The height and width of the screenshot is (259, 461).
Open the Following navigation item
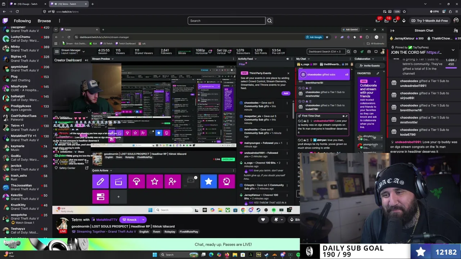[22, 21]
